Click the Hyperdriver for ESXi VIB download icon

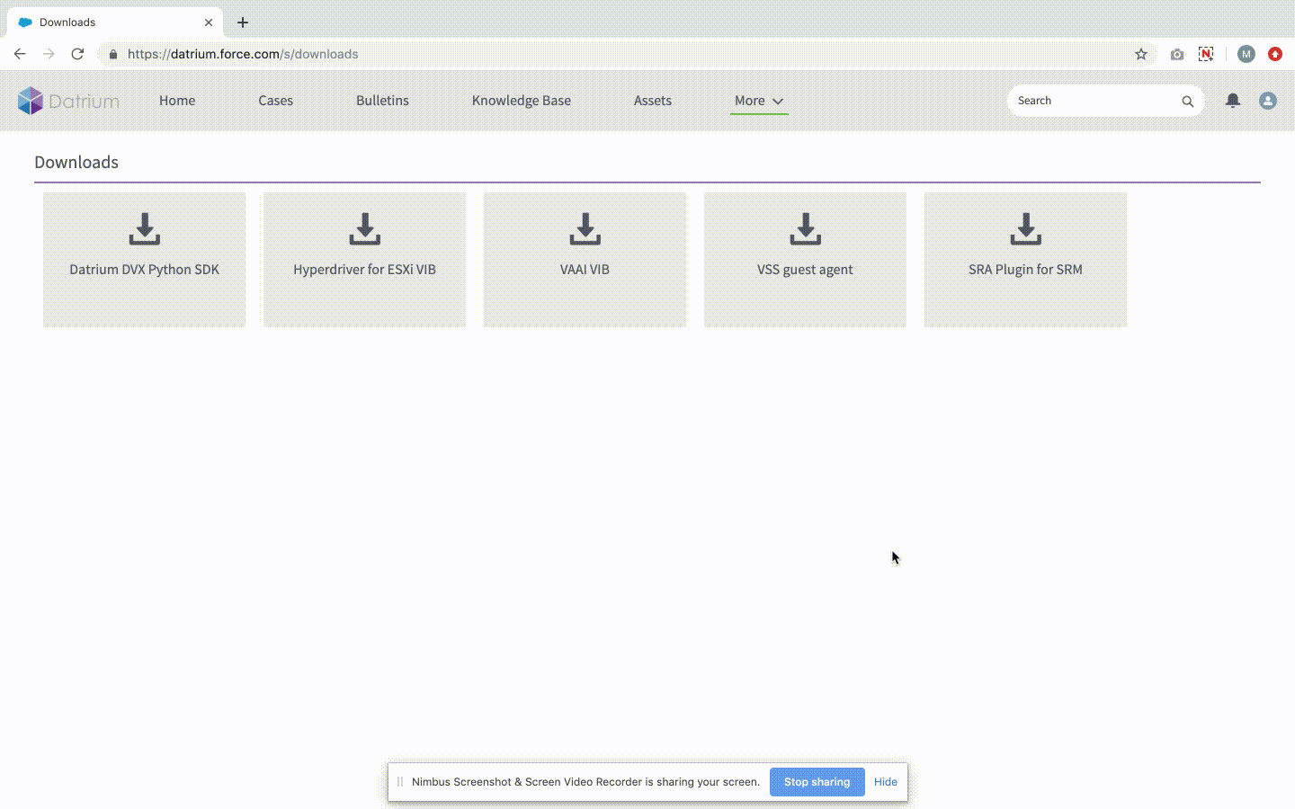click(x=364, y=229)
